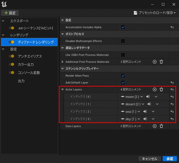Open element options chevron for desert row
Screen dimensions: 179x163
157,104
